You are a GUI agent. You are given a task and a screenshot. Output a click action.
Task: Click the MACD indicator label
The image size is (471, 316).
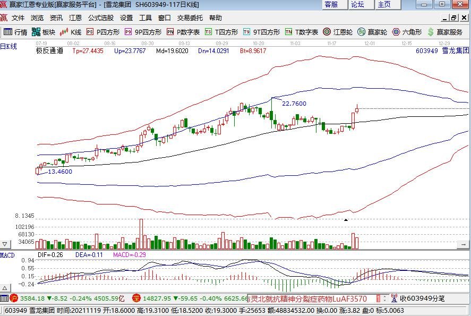tap(7, 255)
